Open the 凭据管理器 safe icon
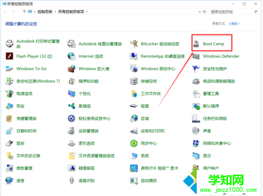 click(x=9, y=118)
